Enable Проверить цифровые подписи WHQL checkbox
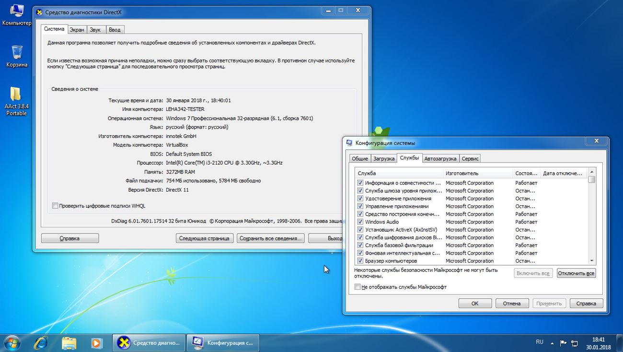This screenshot has width=623, height=352. click(x=55, y=206)
